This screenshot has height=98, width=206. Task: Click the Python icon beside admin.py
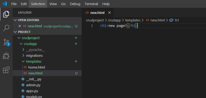pyautogui.click(x=23, y=85)
